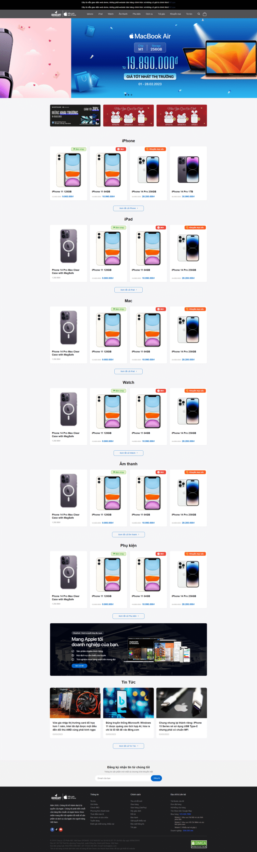Select the third banner carousel dot
This screenshot has height=852, width=257.
point(131,95)
